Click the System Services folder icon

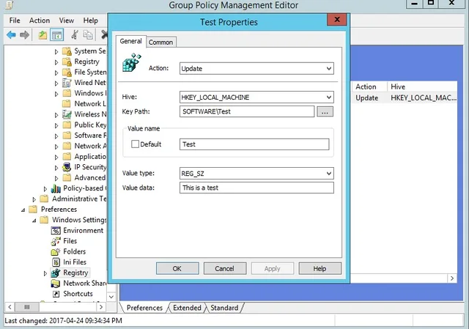pyautogui.click(x=67, y=51)
